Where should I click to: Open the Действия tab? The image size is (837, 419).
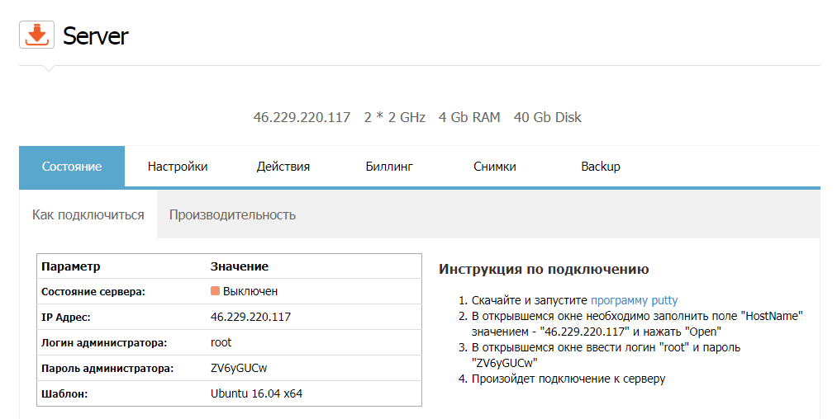283,167
